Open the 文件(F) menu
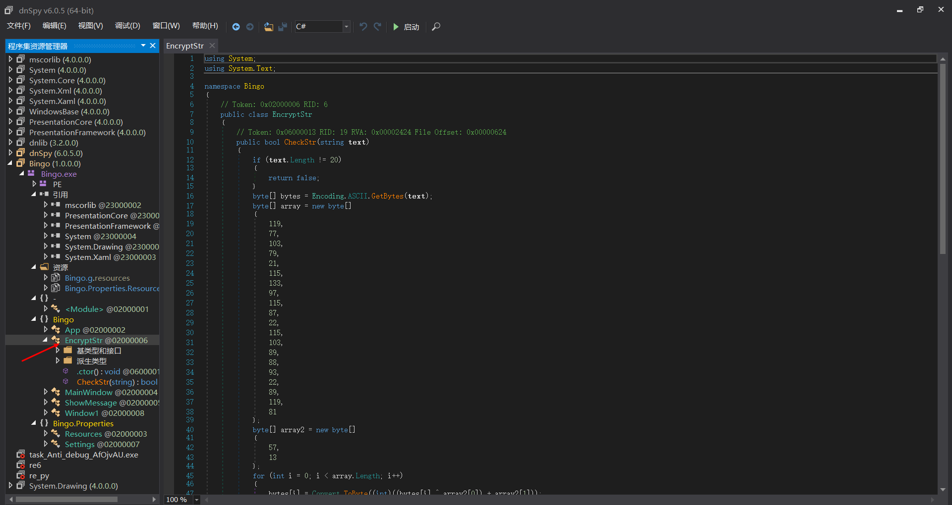Image resolution: width=952 pixels, height=505 pixels. pyautogui.click(x=19, y=26)
